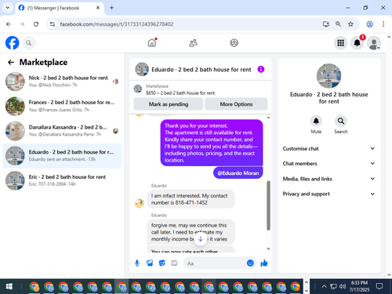Record a voice clip with the microphone icon

click(x=137, y=263)
